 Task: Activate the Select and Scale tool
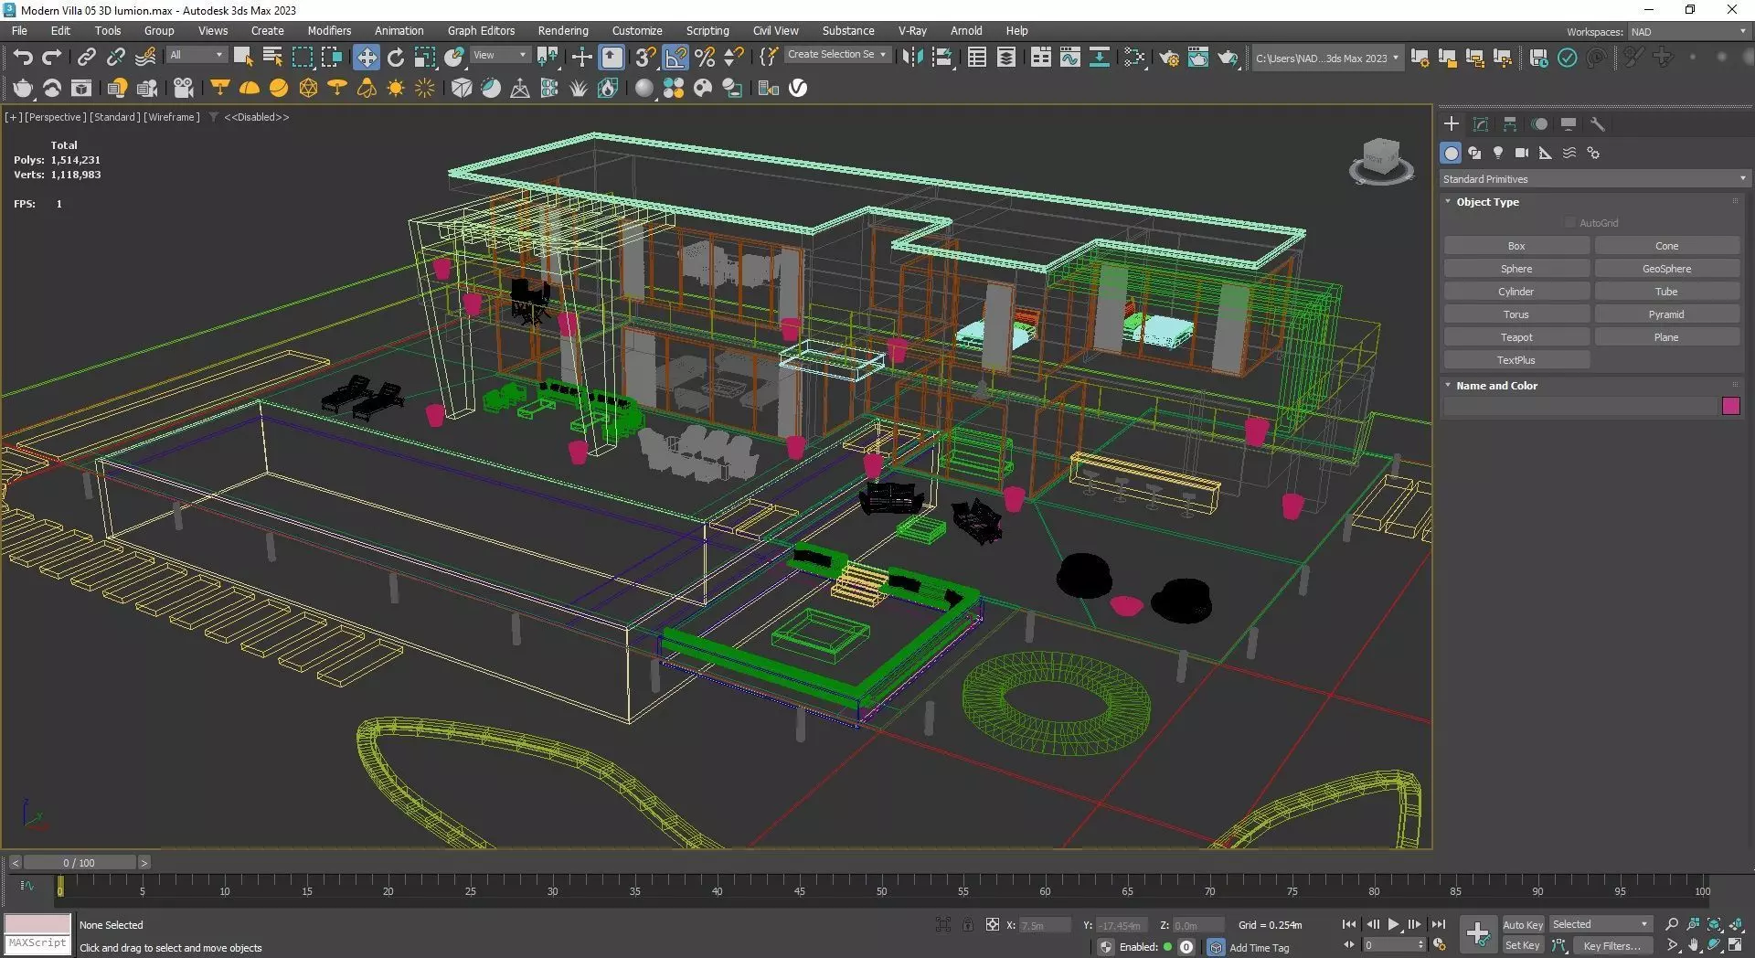(425, 58)
